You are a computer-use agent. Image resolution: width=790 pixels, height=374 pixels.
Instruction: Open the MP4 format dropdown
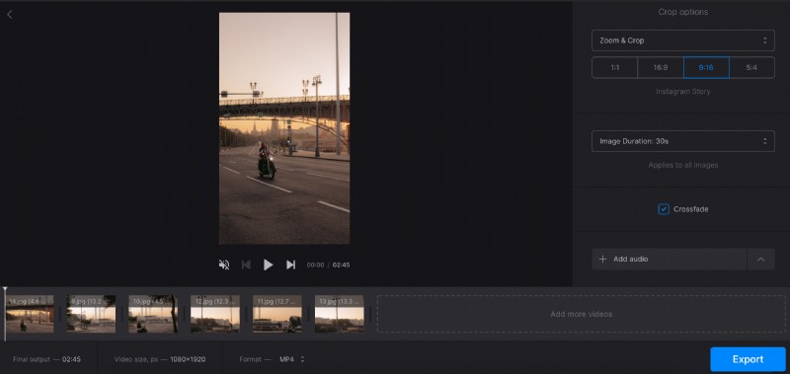(x=292, y=359)
